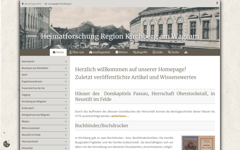Open the Buchbinder/Buchdrucker article heading
The width and height of the screenshot is (240, 150).
[102, 126]
